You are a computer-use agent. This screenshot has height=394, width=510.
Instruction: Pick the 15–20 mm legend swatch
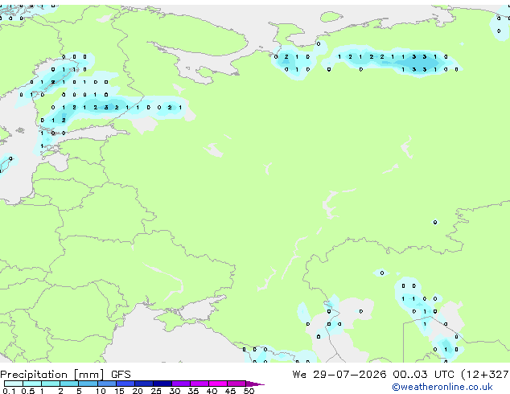pyautogui.click(x=125, y=384)
